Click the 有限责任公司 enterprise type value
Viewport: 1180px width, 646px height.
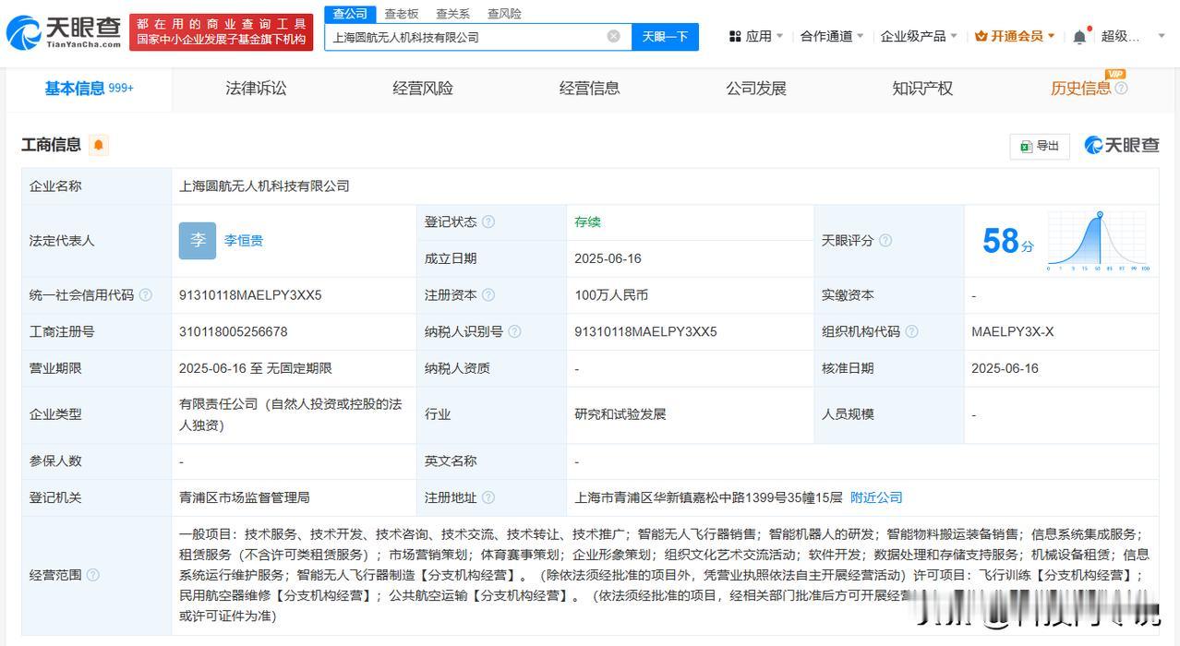pyautogui.click(x=290, y=414)
